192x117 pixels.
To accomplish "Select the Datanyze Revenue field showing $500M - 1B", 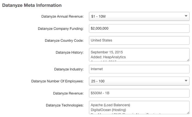I will [139, 93].
